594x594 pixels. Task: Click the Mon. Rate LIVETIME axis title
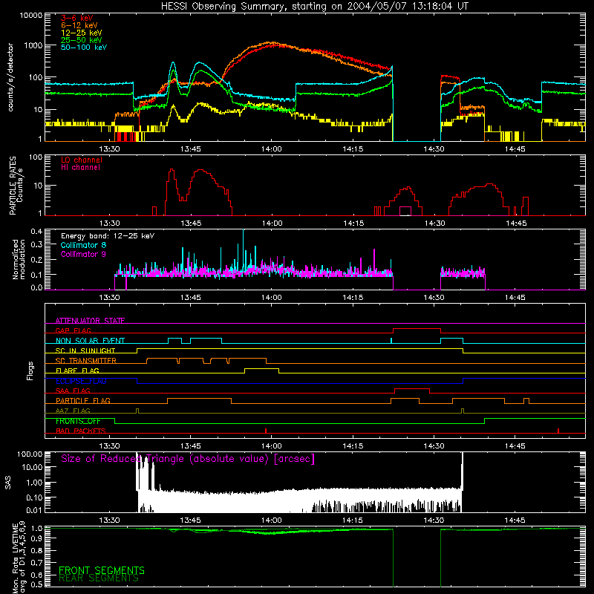point(19,558)
